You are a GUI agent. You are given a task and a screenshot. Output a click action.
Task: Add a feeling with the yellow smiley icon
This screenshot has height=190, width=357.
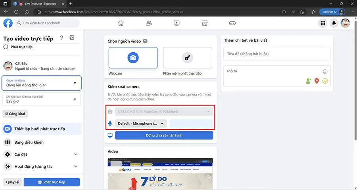[x=325, y=81]
